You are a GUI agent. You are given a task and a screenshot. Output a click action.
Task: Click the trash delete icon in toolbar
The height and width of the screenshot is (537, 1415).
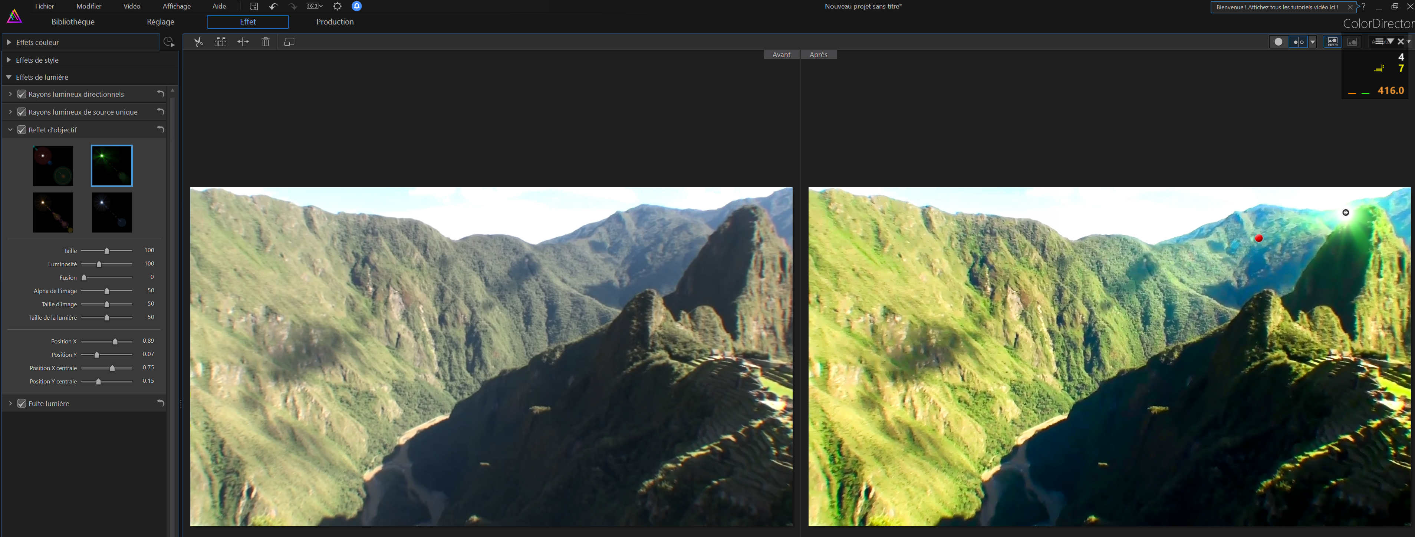(265, 42)
